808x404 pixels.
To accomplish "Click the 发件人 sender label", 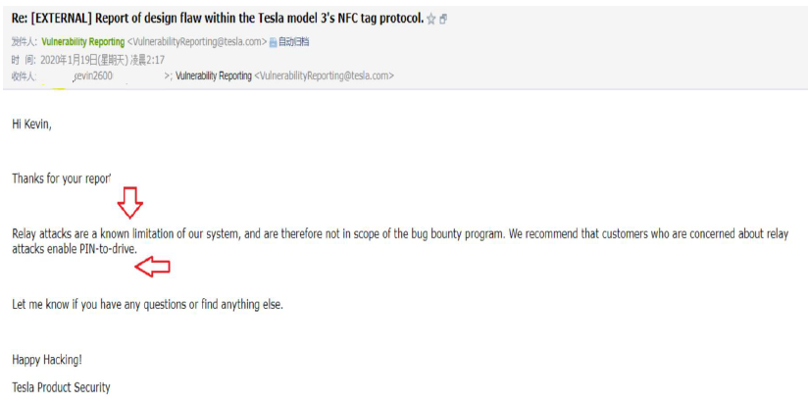I will pos(25,42).
